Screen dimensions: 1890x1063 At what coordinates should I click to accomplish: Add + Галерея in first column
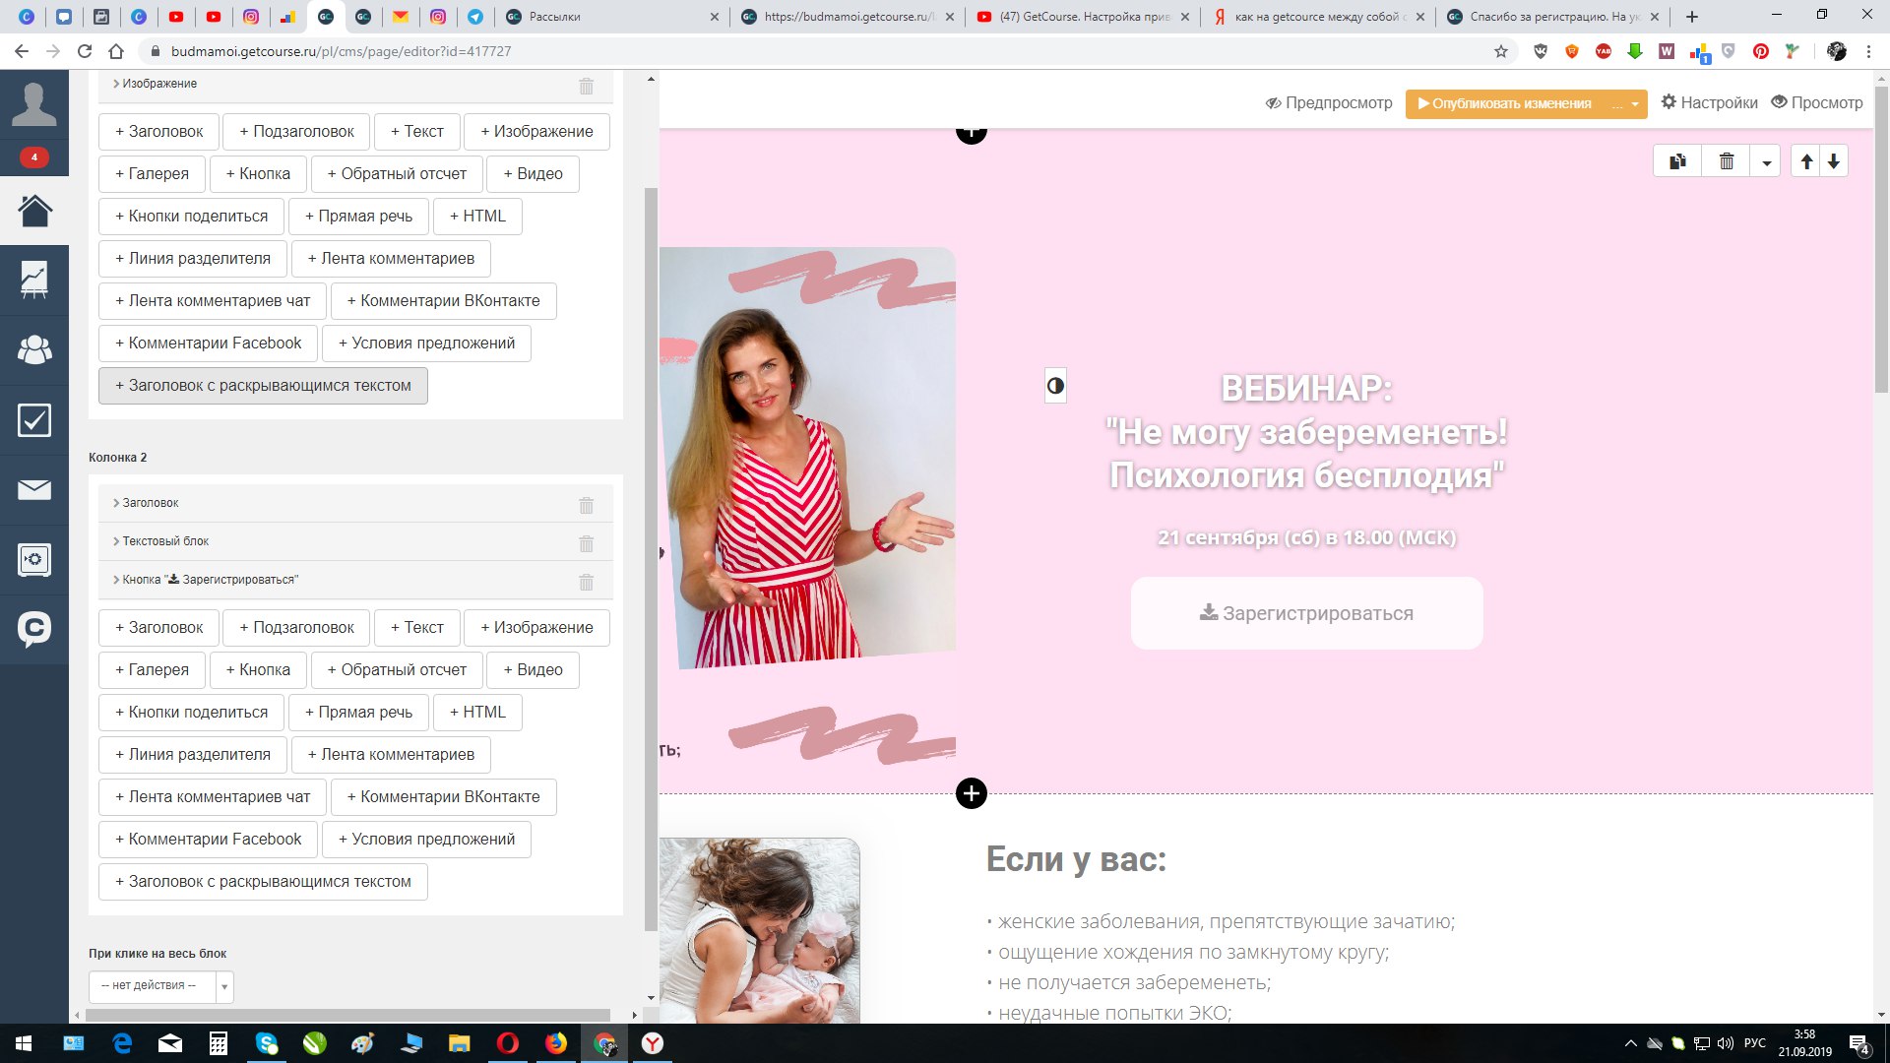[x=152, y=174]
